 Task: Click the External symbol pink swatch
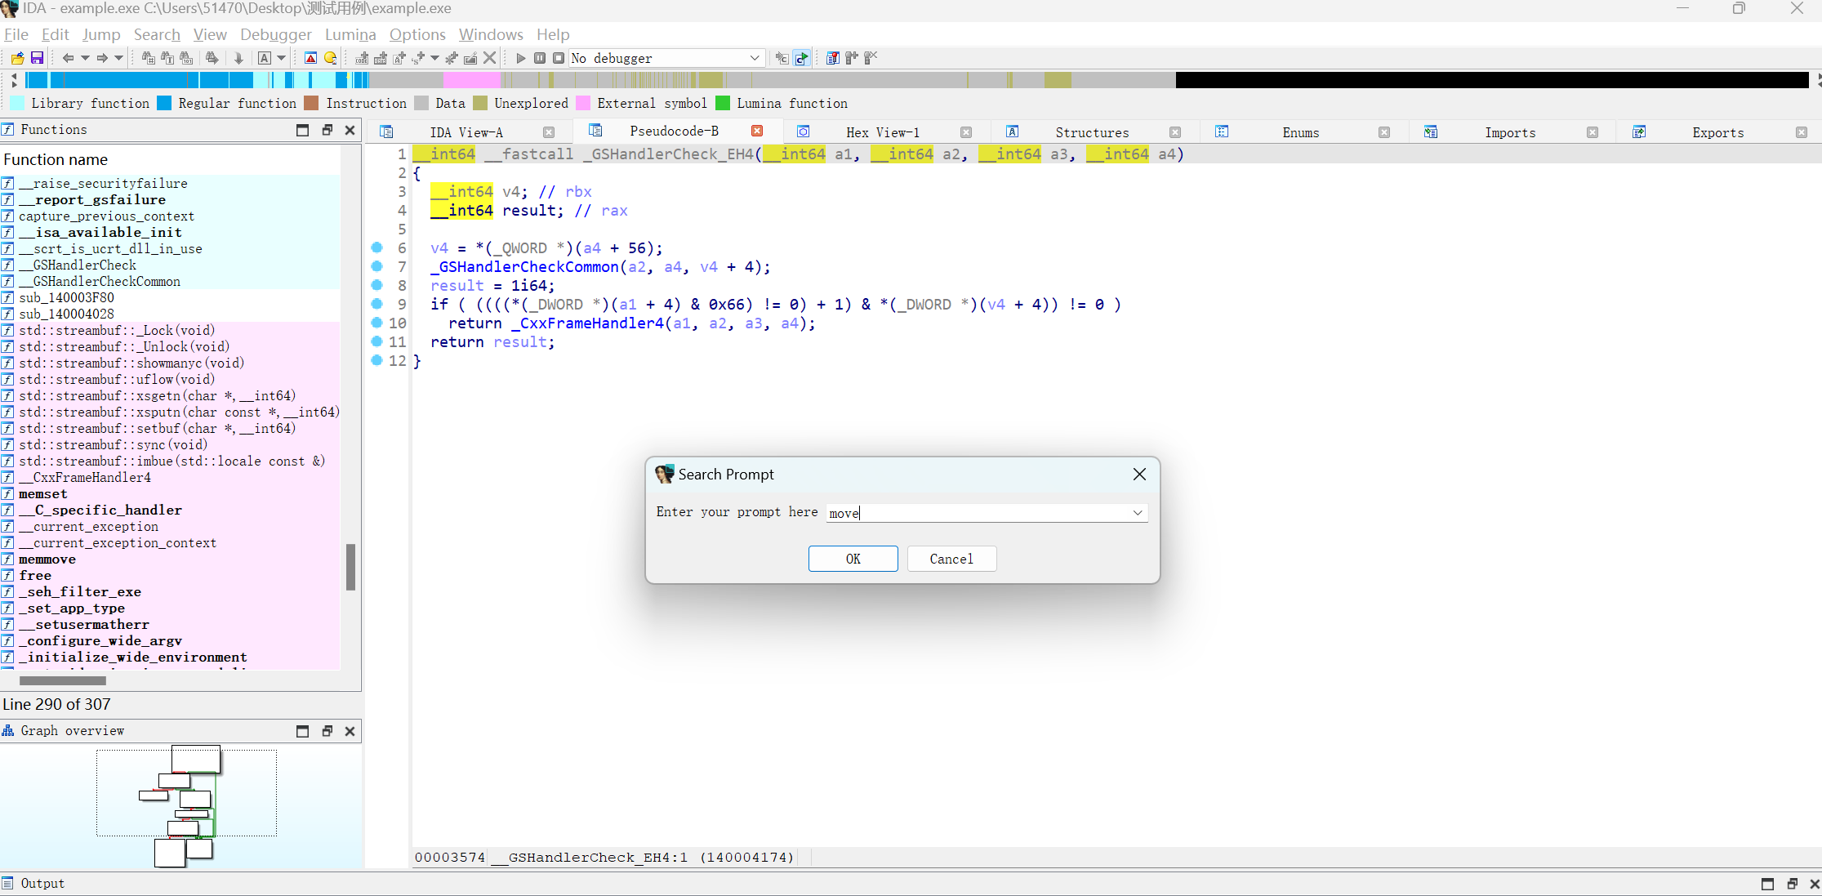coord(583,103)
